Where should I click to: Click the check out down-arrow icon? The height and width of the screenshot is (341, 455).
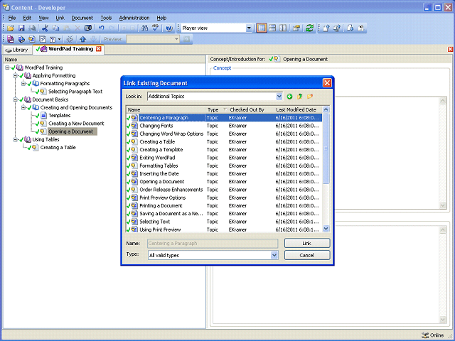(350, 28)
